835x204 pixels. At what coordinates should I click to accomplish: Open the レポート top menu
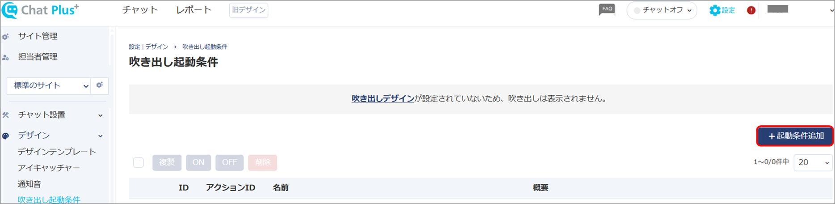click(x=194, y=10)
